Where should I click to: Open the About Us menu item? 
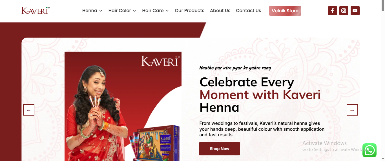coord(220,11)
